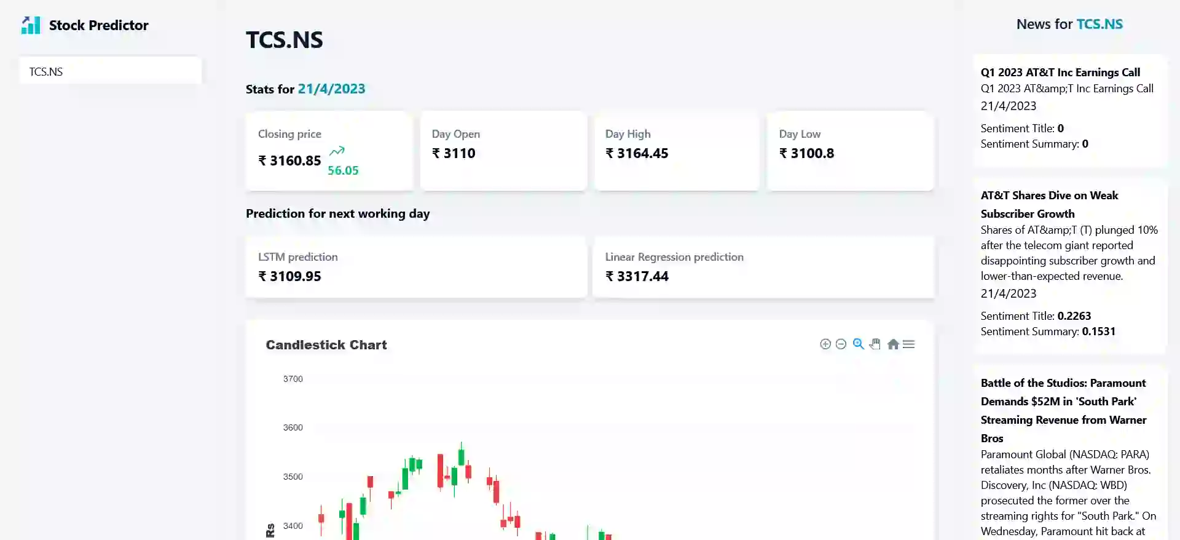Click the TCS.NS link in News header
The width and height of the screenshot is (1180, 540).
coord(1099,25)
